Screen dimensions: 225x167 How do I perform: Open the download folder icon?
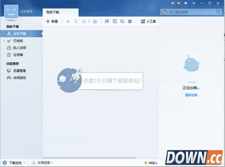point(95,21)
